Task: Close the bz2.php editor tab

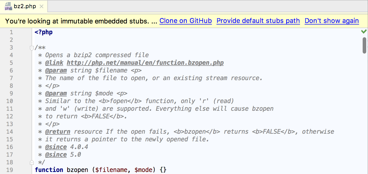Action: click(42, 6)
